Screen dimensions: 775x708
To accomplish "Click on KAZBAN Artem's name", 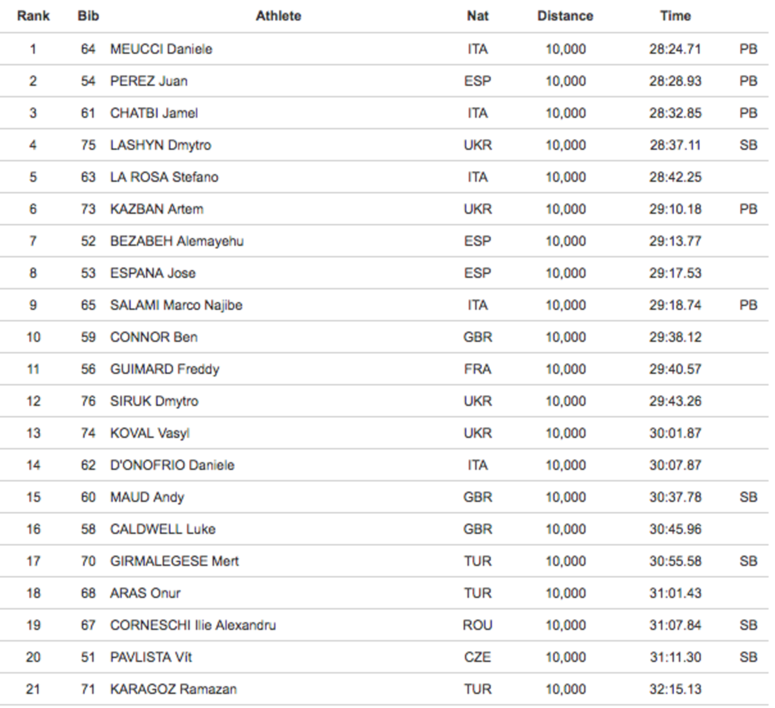I will (x=157, y=209).
